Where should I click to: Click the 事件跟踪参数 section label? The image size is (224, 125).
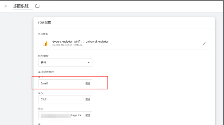pyautogui.click(x=46, y=72)
